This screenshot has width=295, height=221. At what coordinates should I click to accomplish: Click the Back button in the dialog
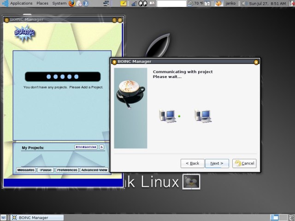[193, 163]
